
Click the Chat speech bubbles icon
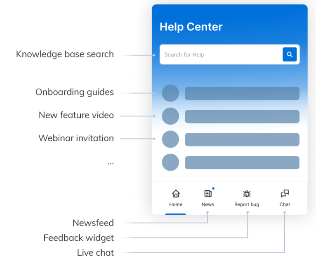point(285,194)
